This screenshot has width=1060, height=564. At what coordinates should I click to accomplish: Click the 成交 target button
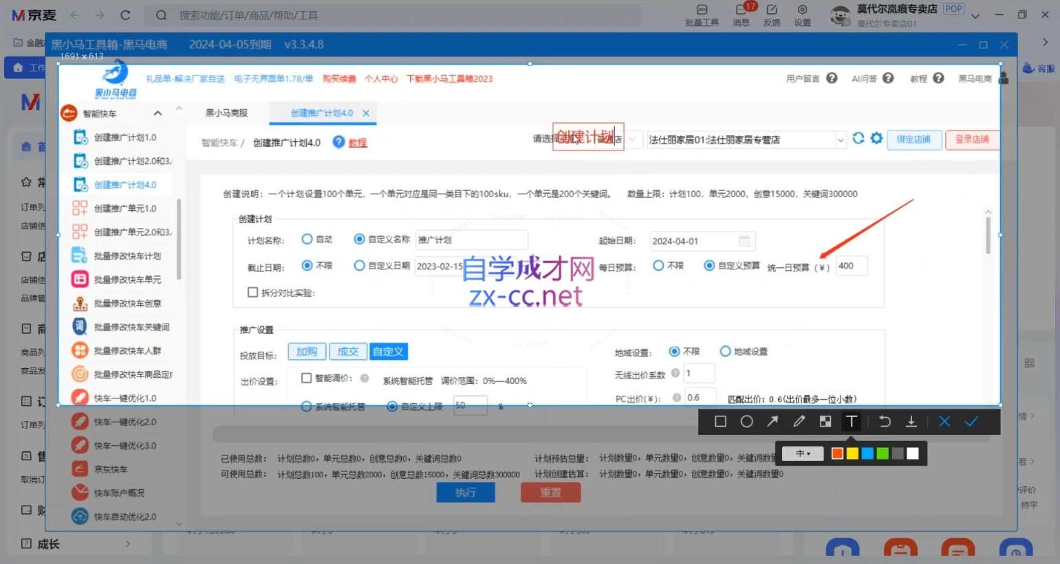click(347, 352)
